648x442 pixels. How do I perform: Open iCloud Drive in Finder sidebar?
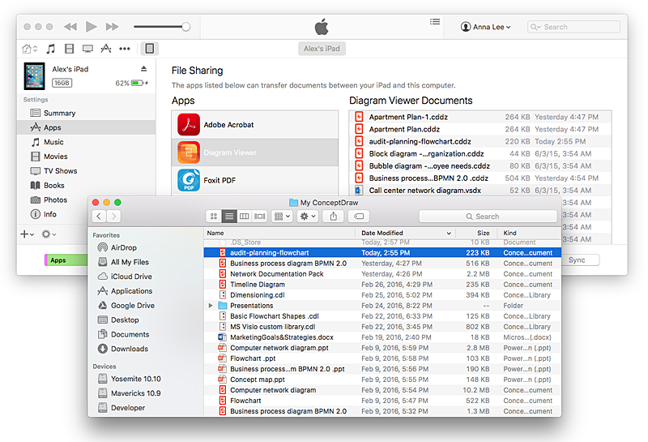pos(125,277)
